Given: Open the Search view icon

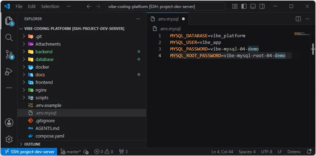Looking at the screenshot, I should tap(9, 38).
